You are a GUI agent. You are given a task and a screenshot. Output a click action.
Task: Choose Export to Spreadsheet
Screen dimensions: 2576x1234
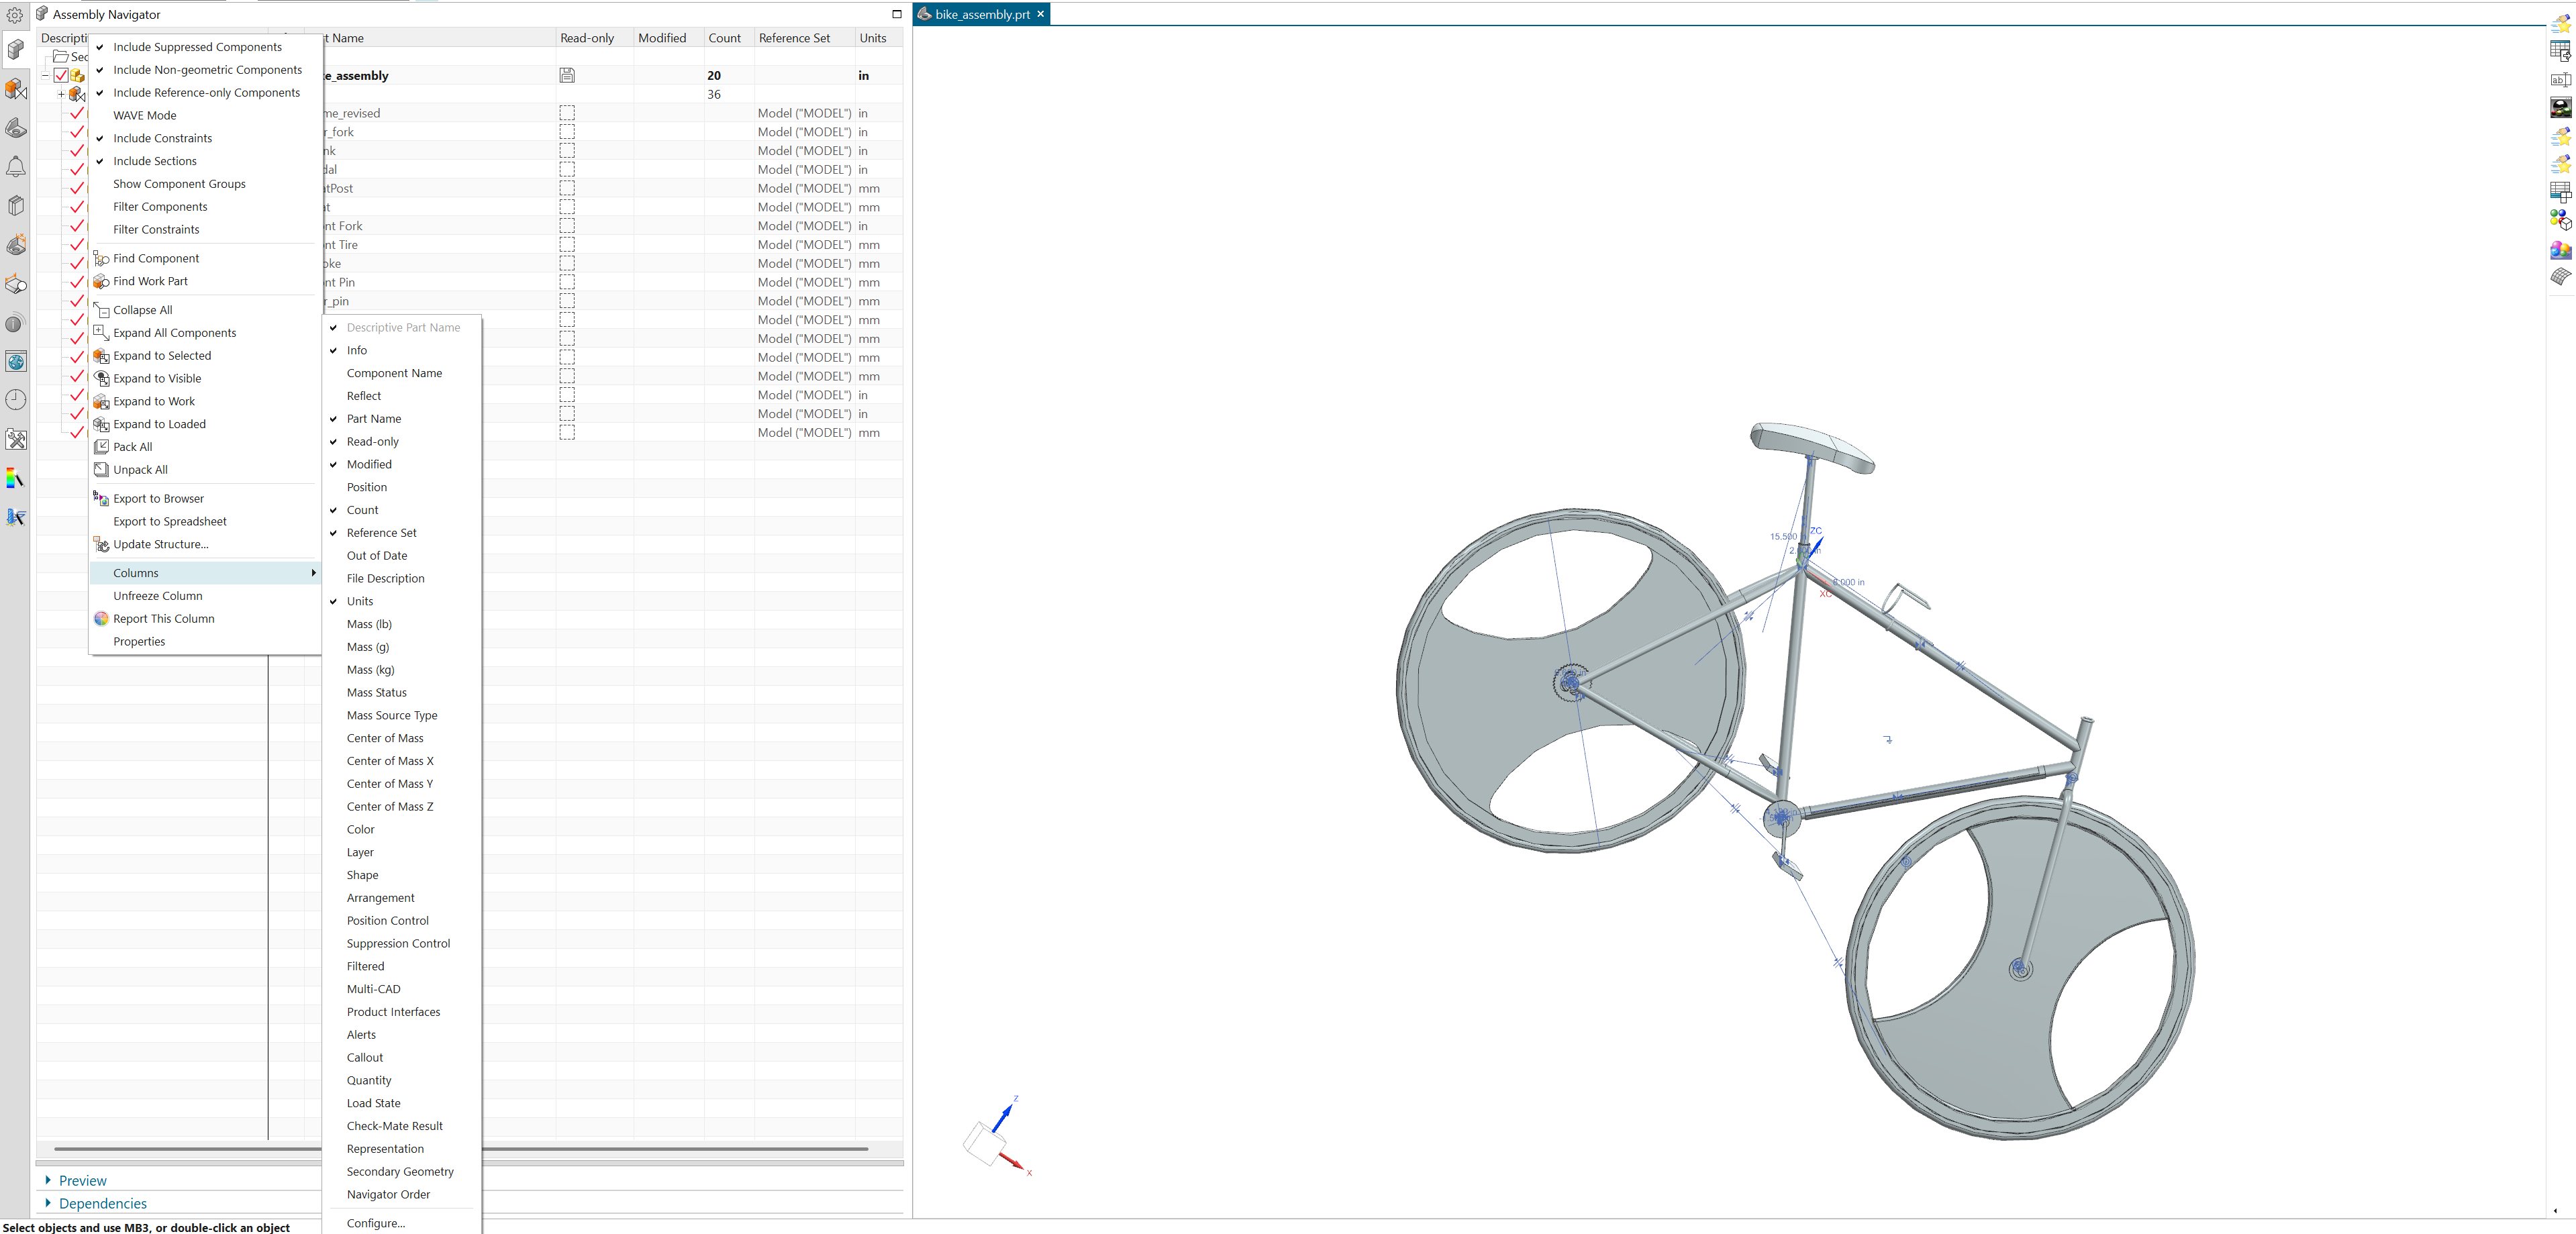tap(170, 522)
